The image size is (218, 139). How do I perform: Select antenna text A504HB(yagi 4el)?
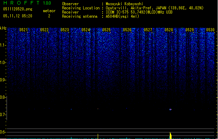click(x=122, y=16)
